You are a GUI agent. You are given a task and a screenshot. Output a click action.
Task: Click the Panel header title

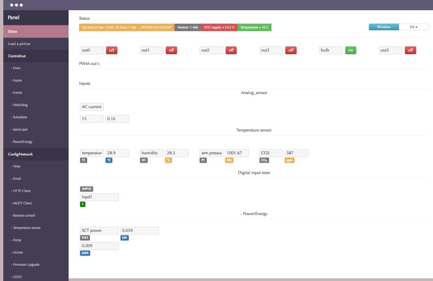point(14,17)
